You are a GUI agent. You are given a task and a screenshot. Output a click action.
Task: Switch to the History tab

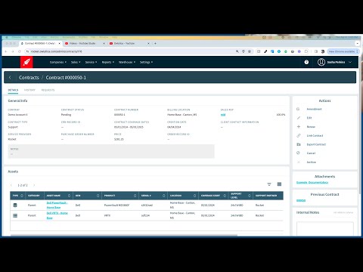(x=29, y=90)
